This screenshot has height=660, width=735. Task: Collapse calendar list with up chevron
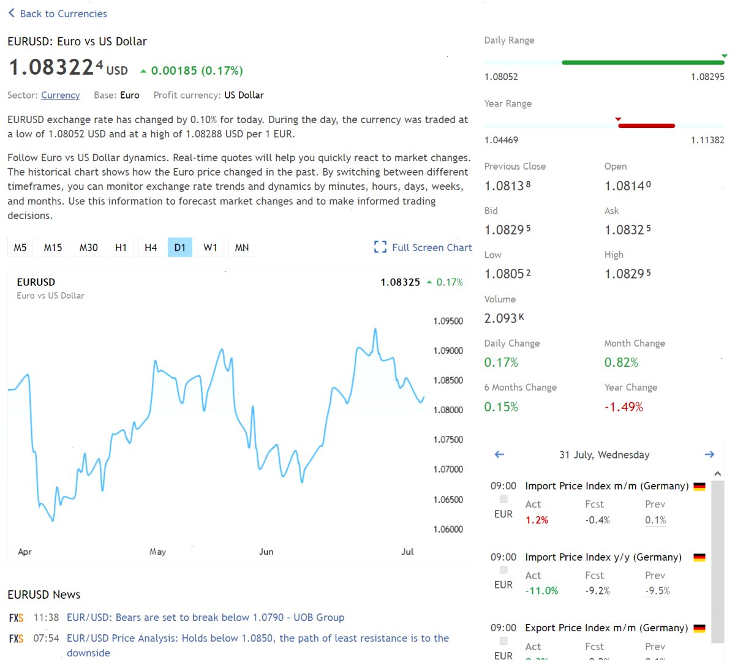(x=718, y=474)
